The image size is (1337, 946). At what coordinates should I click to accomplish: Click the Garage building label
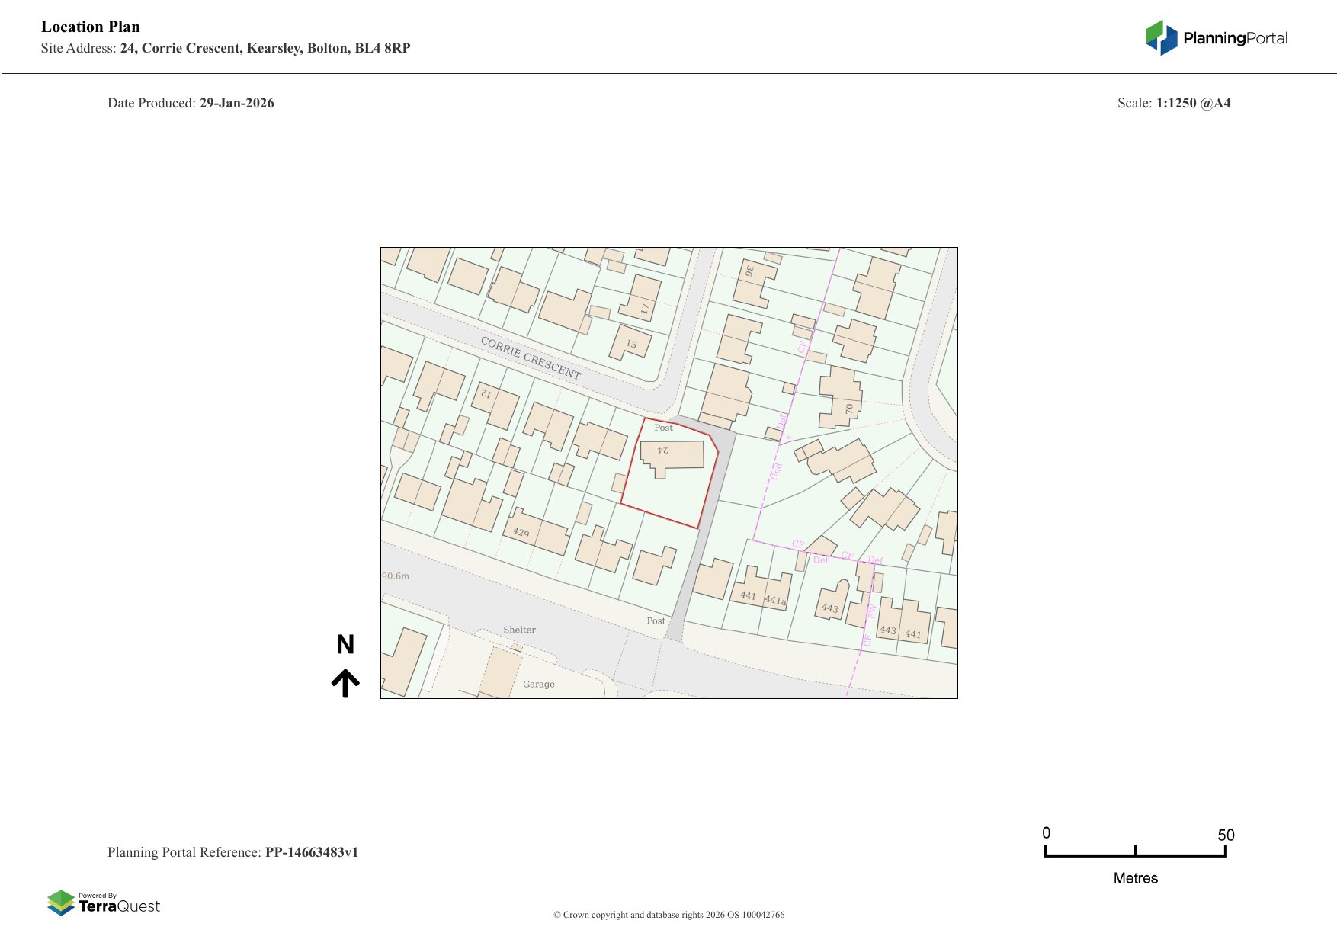coord(538,685)
